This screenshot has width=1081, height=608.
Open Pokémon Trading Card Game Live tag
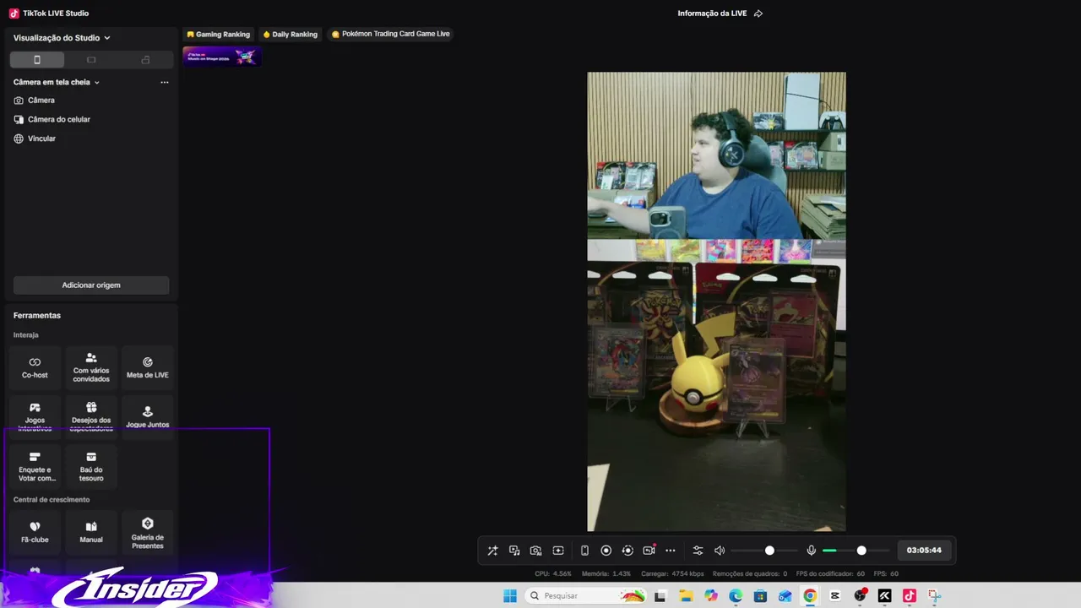click(391, 35)
